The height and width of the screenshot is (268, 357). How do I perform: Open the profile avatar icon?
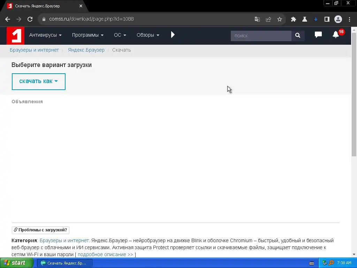338,19
